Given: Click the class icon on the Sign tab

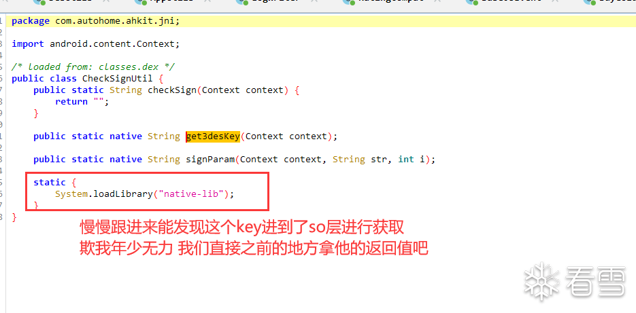Looking at the screenshot, I should (241, 2).
